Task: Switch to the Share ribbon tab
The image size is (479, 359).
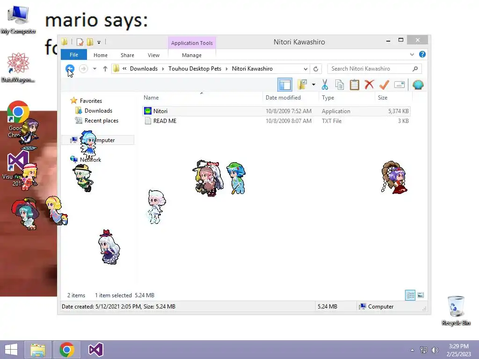Action: 127,55
